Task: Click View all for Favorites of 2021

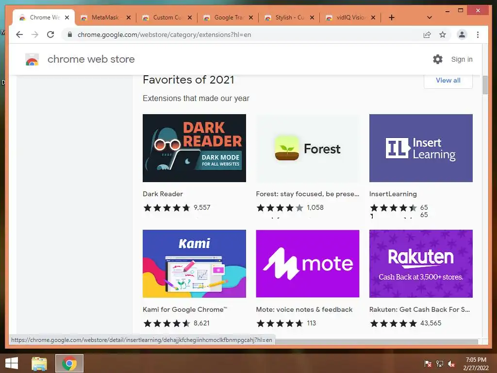Action: click(448, 80)
